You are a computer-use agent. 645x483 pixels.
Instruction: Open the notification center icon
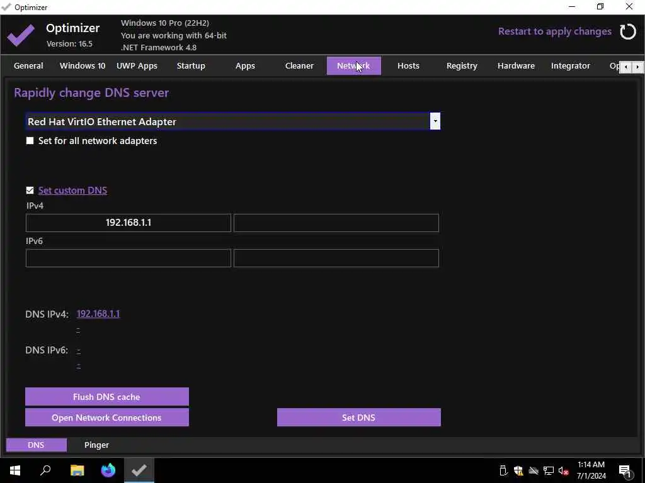[x=625, y=470]
